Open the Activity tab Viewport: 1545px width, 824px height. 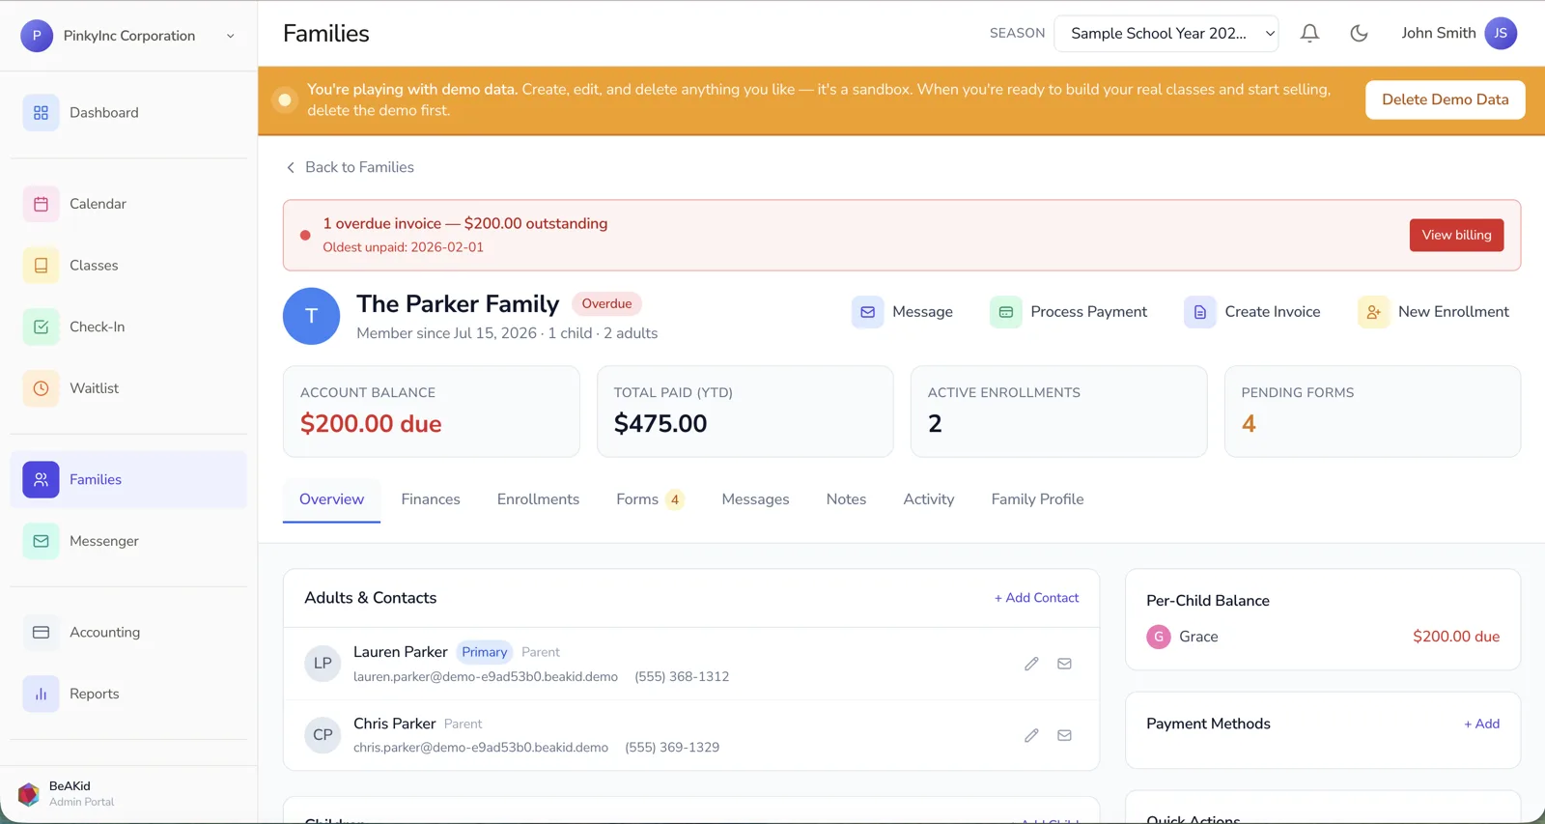click(x=929, y=499)
